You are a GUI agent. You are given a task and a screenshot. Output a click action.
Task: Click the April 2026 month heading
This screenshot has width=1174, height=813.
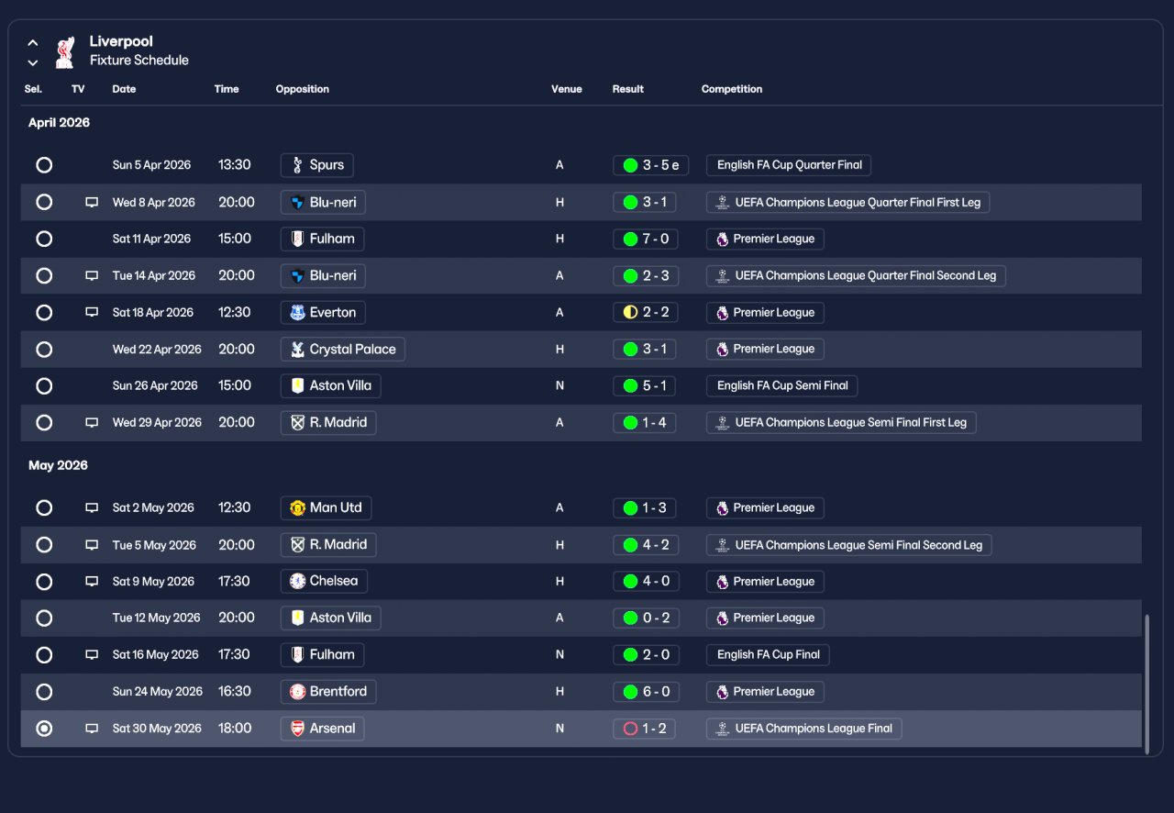[x=59, y=122]
